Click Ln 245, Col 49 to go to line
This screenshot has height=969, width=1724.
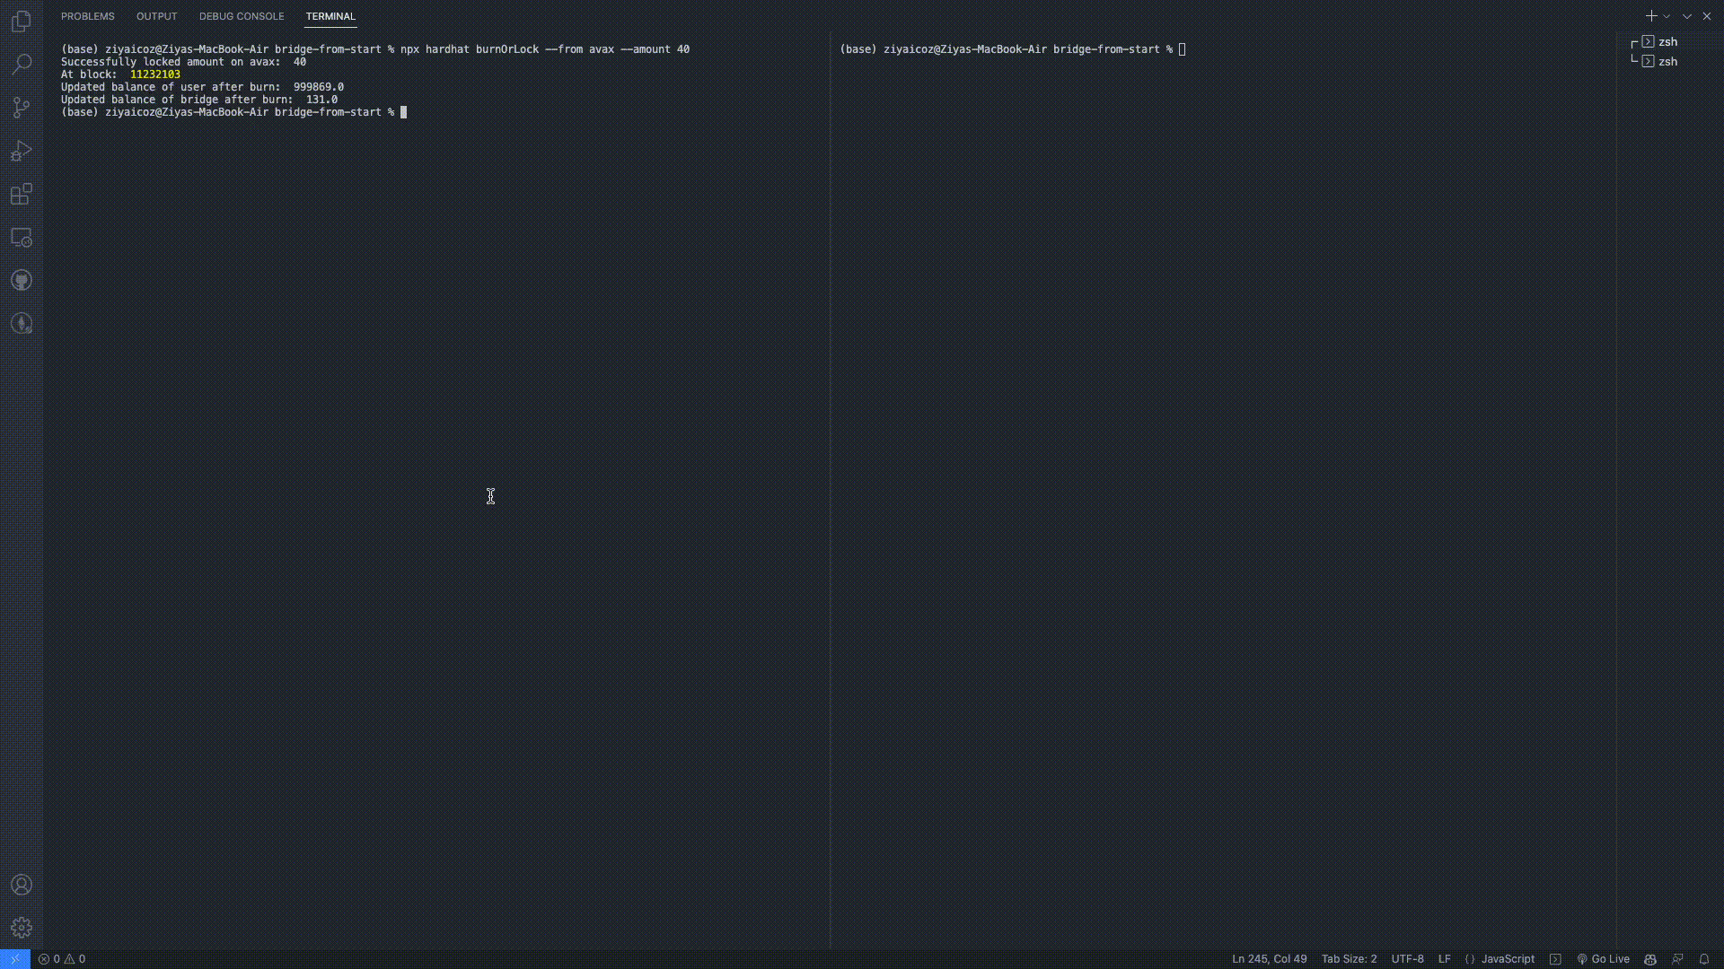1269,959
